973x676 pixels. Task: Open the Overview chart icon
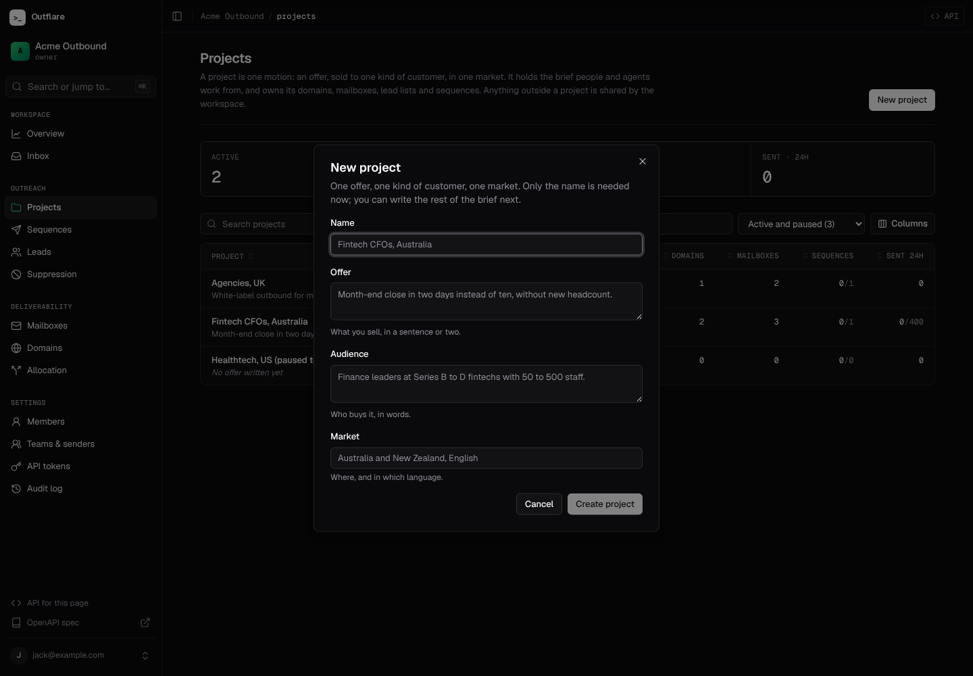click(x=16, y=134)
